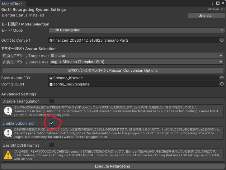Click the Use OMOCHI Format label

click(x=21, y=145)
